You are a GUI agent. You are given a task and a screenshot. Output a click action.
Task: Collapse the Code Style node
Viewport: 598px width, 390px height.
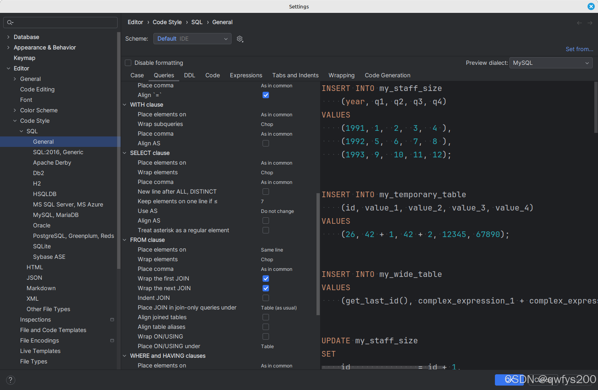pos(15,121)
